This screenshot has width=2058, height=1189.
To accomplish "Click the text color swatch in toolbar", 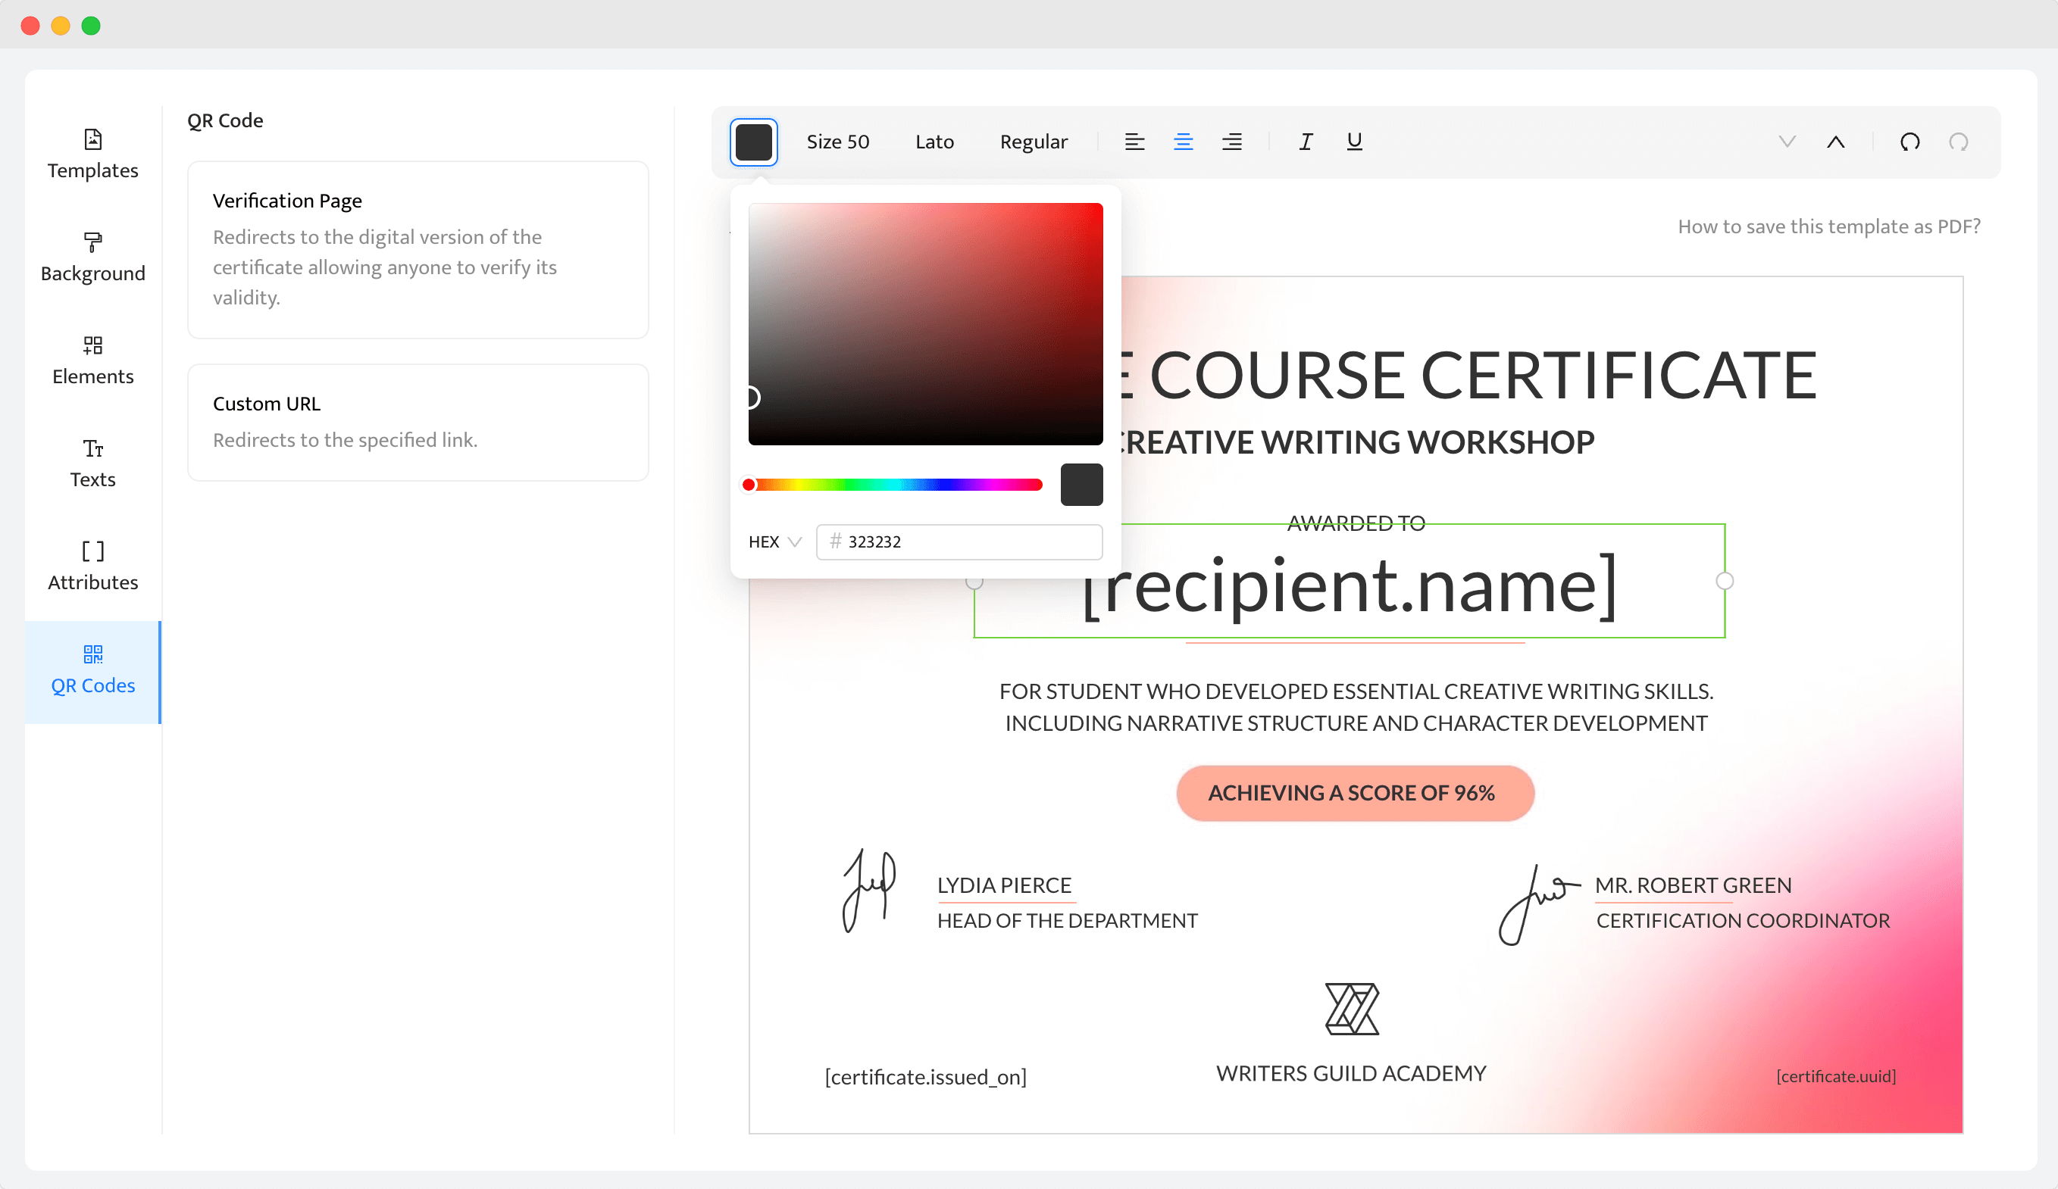I will [753, 142].
